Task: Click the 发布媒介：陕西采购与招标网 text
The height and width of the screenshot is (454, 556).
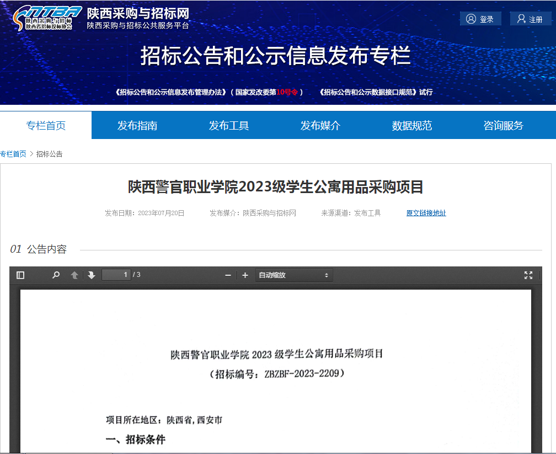Action: 253,213
